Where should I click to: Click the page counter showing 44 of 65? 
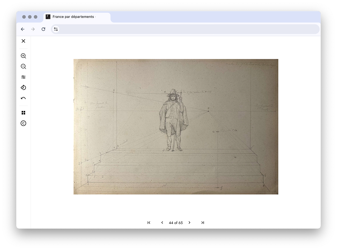pyautogui.click(x=176, y=223)
